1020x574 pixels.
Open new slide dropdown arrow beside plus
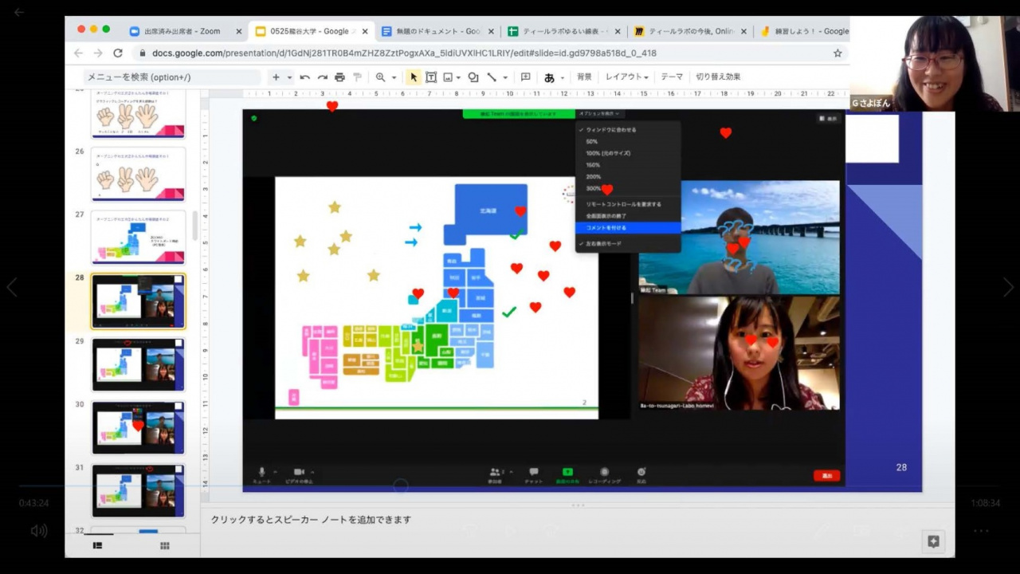[x=290, y=78]
